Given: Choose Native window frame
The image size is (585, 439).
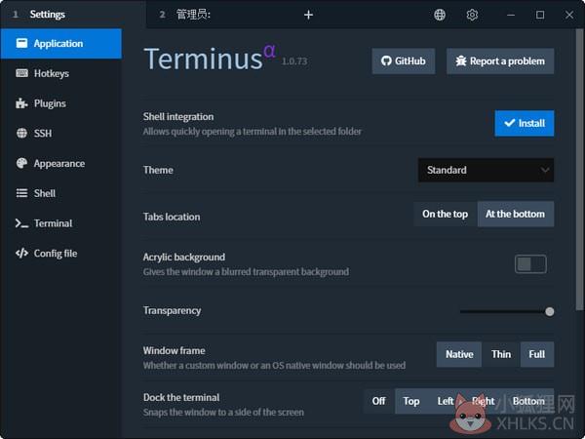Looking at the screenshot, I should click(459, 354).
